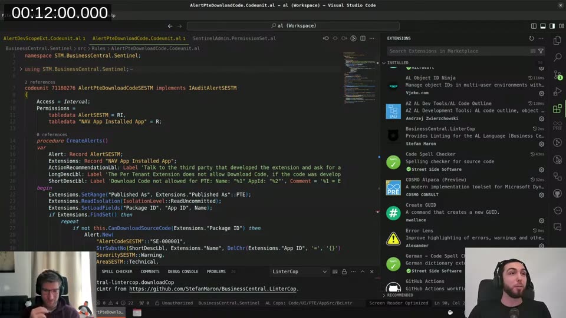
Task: Navigate forward with the right arrow
Action: tap(179, 26)
